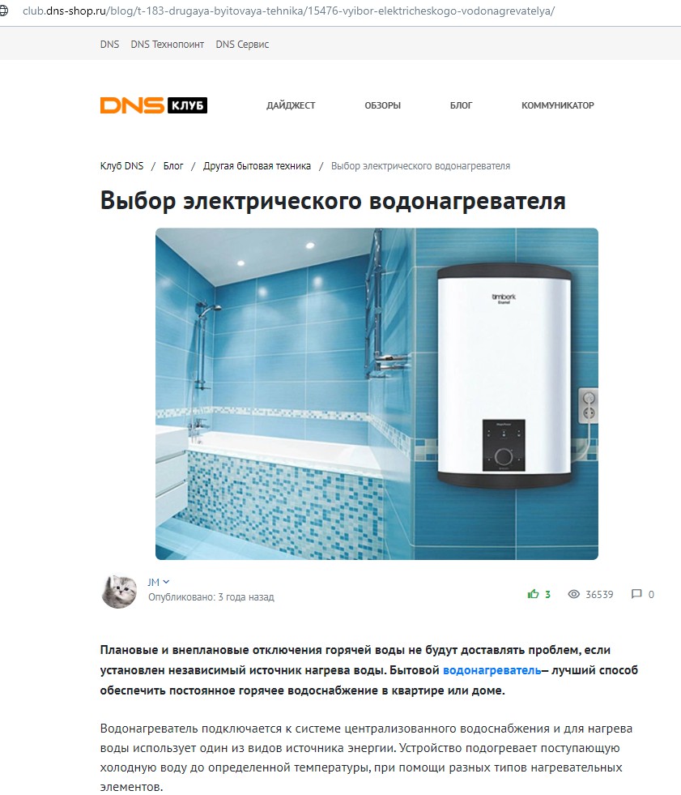Open the ДАЙДЖЕСТ menu item
The width and height of the screenshot is (681, 795).
291,105
